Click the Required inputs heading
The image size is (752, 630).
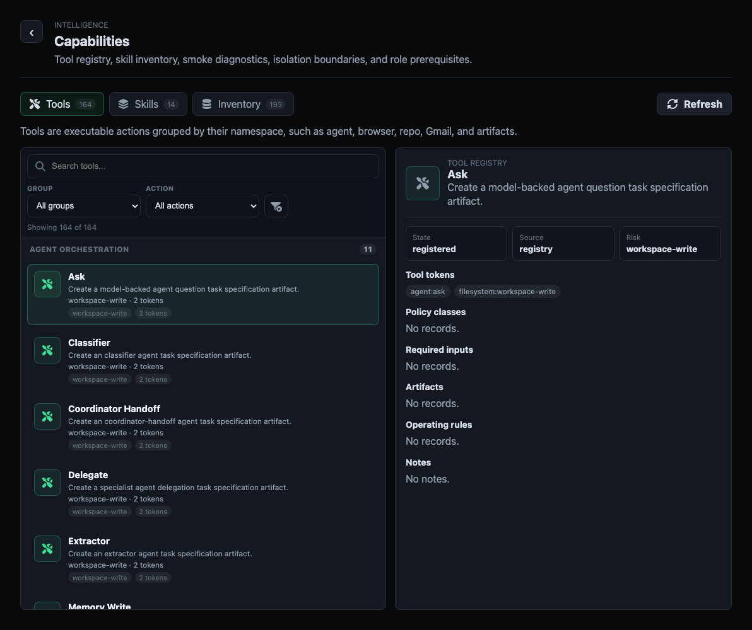click(x=439, y=350)
